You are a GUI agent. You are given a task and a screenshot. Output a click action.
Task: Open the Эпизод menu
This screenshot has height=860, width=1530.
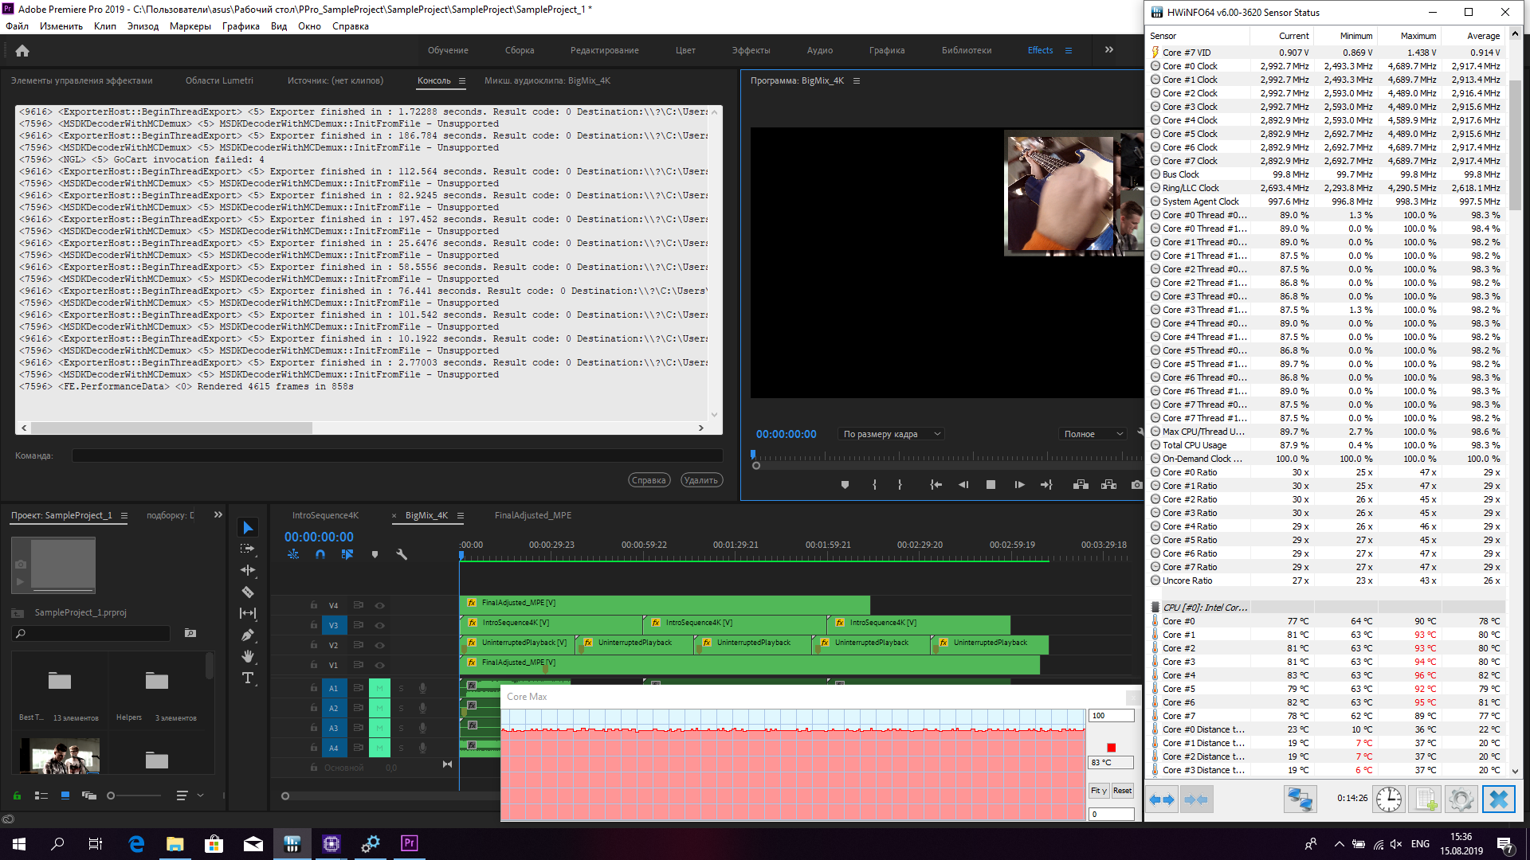click(143, 26)
